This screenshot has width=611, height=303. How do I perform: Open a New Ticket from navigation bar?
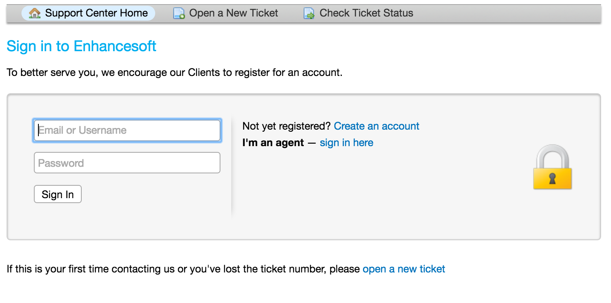tap(233, 13)
